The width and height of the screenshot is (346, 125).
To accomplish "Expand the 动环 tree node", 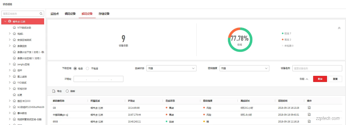I will click(10, 70).
